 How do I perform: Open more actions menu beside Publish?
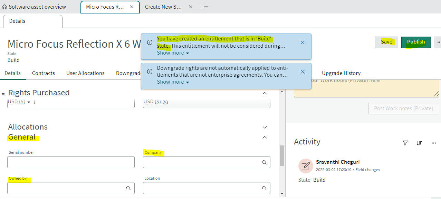pos(439,42)
